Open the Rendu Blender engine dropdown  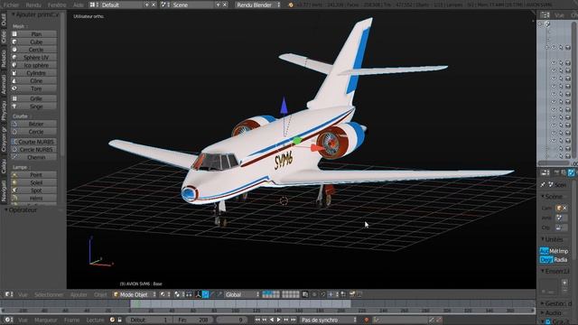(x=258, y=5)
